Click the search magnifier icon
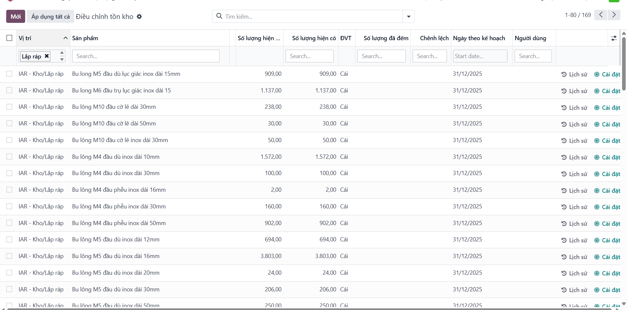627x310 pixels. (x=219, y=16)
